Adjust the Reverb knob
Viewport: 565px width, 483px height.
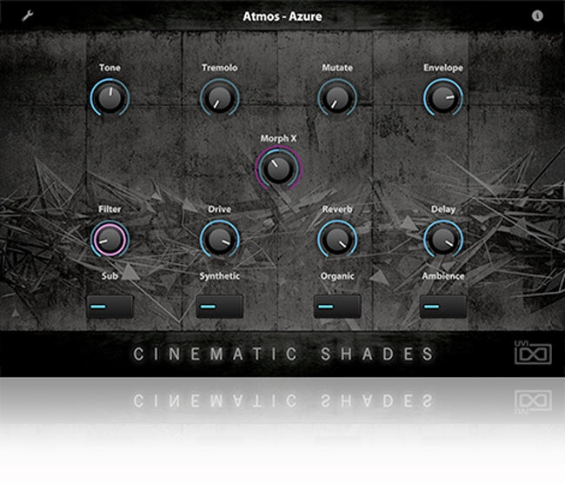337,239
